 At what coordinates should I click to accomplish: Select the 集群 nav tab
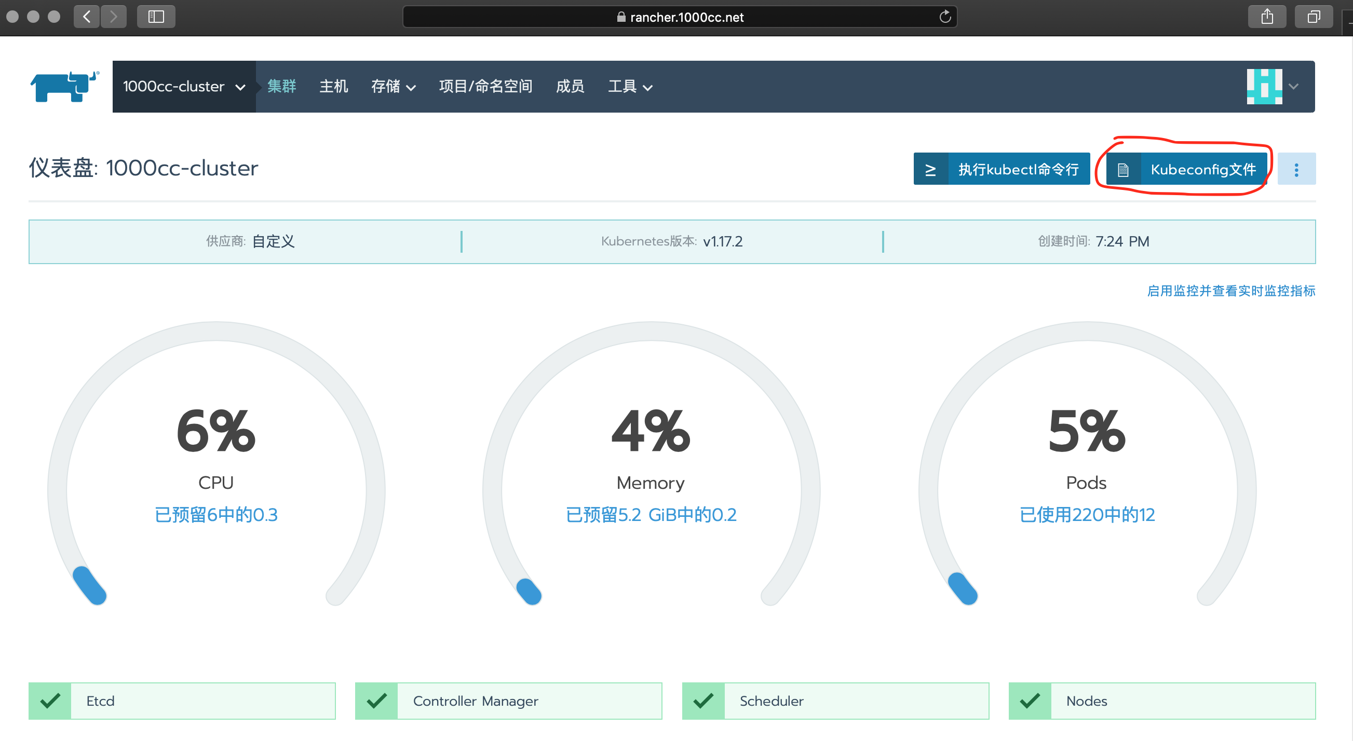281,87
